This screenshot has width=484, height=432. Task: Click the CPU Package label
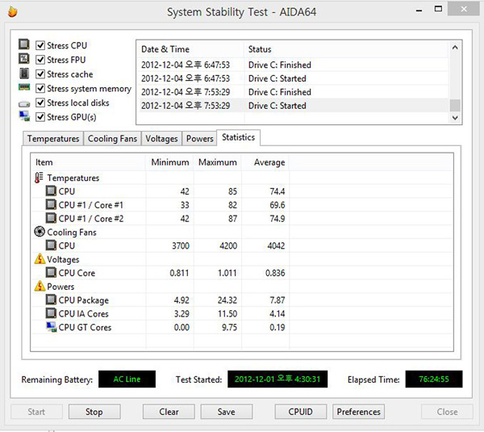tap(83, 300)
